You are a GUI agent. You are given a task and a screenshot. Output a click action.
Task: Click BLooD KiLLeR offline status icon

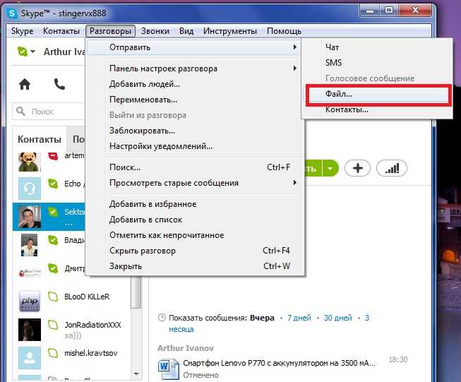[x=53, y=297]
